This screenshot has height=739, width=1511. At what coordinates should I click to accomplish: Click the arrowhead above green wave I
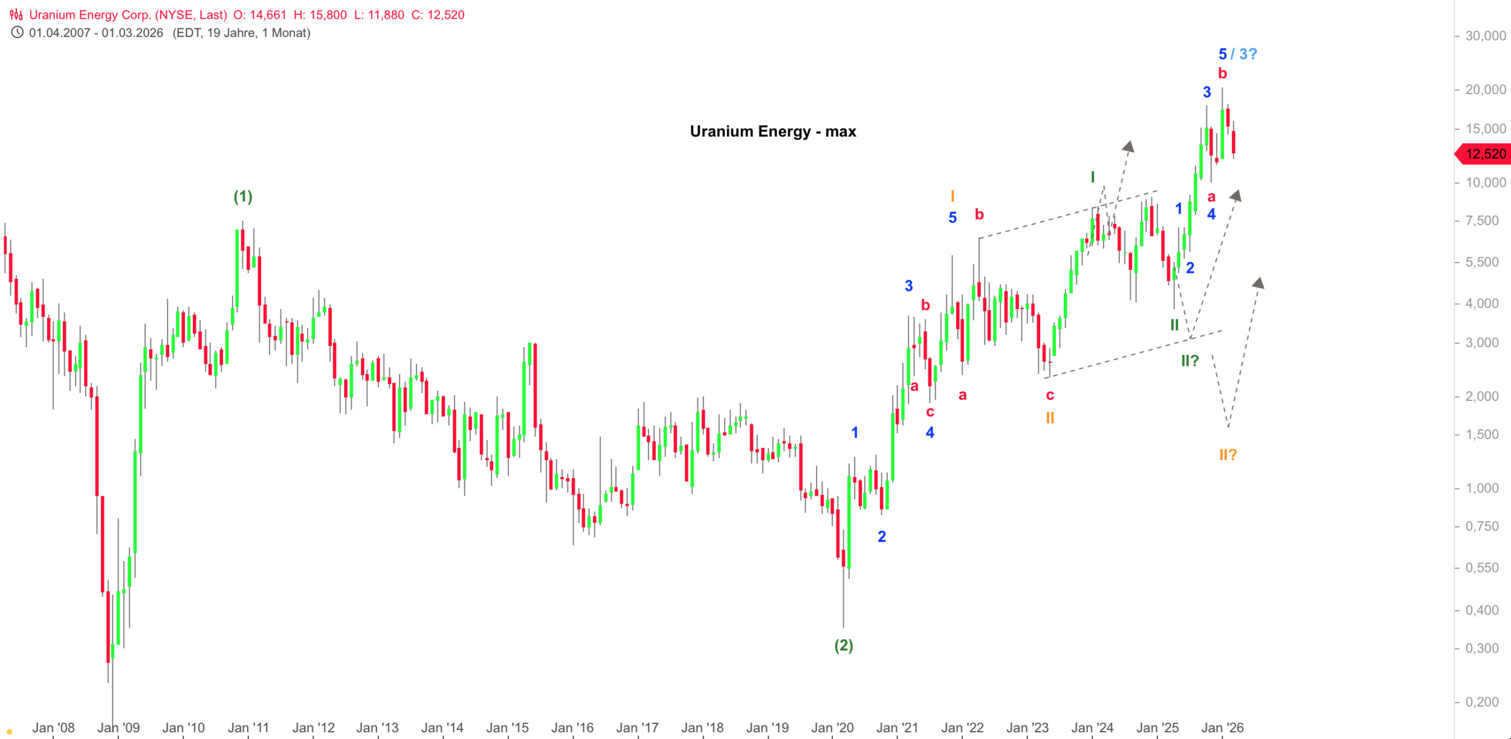coord(1128,147)
